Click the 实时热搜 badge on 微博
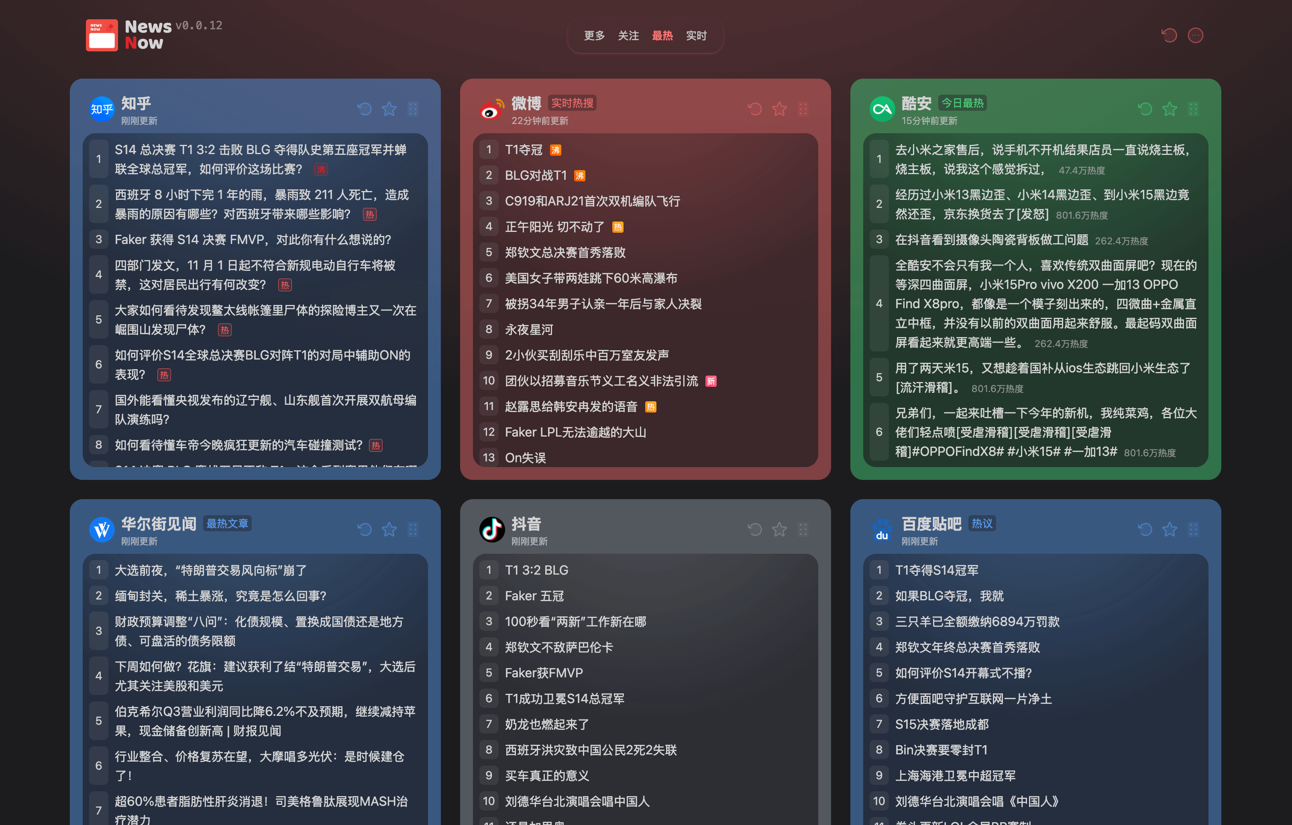The height and width of the screenshot is (825, 1292). coord(573,103)
